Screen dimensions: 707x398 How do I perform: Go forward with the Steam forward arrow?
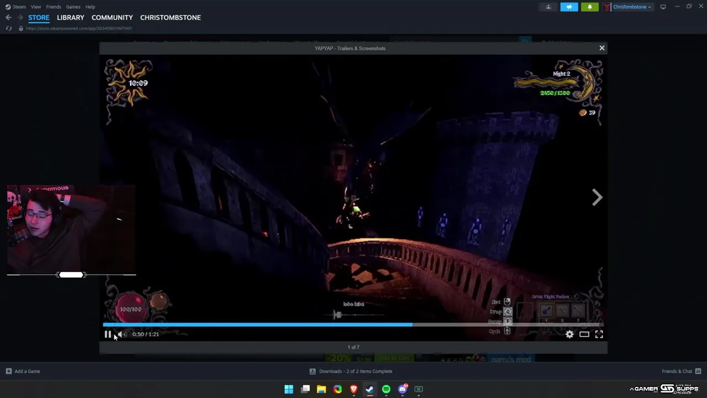[x=20, y=18]
